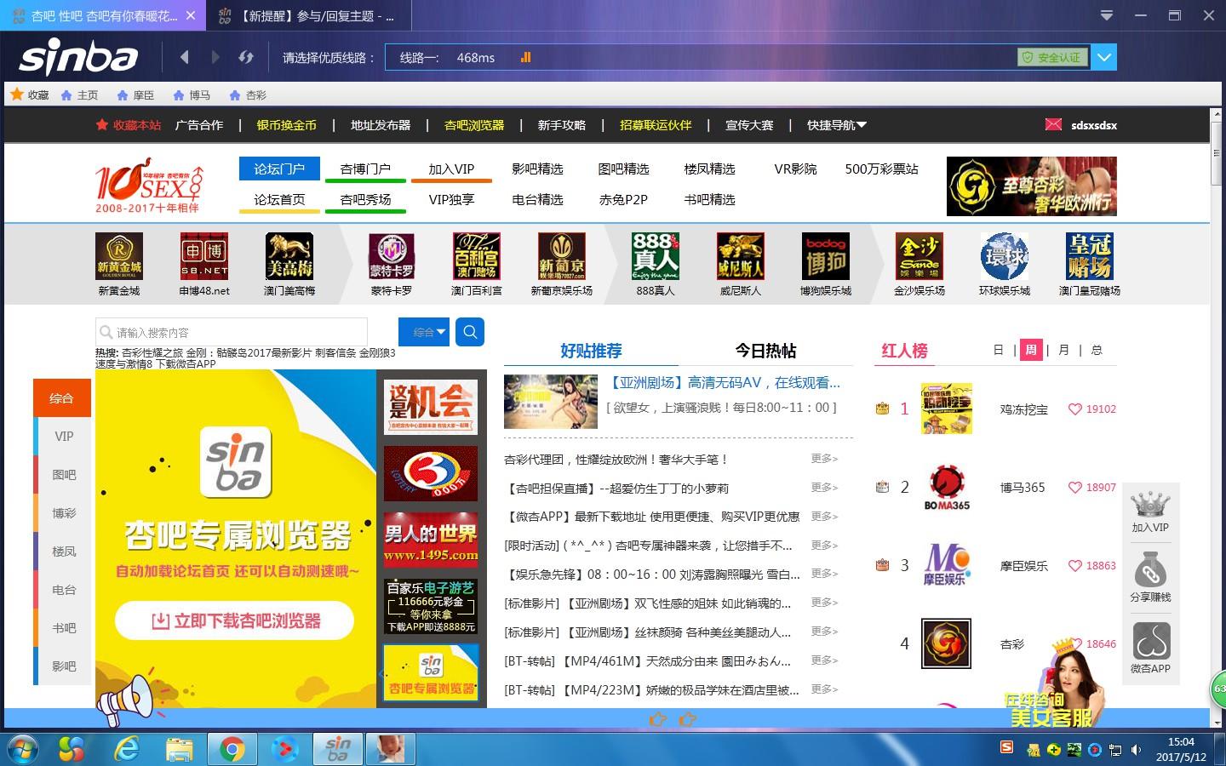Switch the ranking to 总 (total)
Viewport: 1226px width, 766px height.
point(1097,350)
